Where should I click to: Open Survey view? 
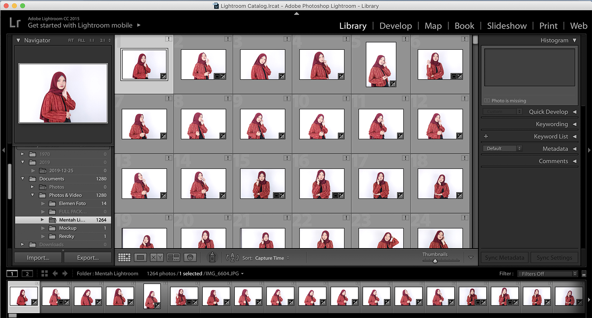173,258
